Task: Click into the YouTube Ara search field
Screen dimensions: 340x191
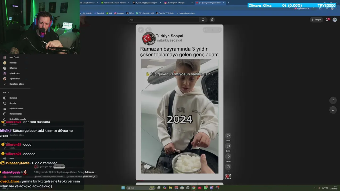Action: pos(163,20)
